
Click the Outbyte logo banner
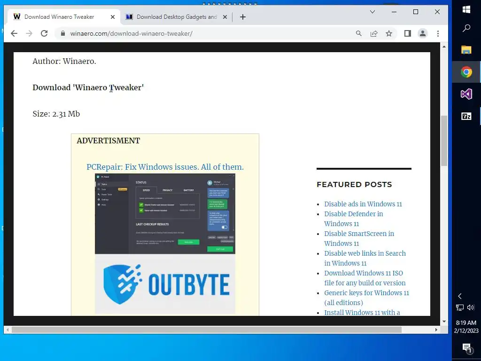point(165,284)
